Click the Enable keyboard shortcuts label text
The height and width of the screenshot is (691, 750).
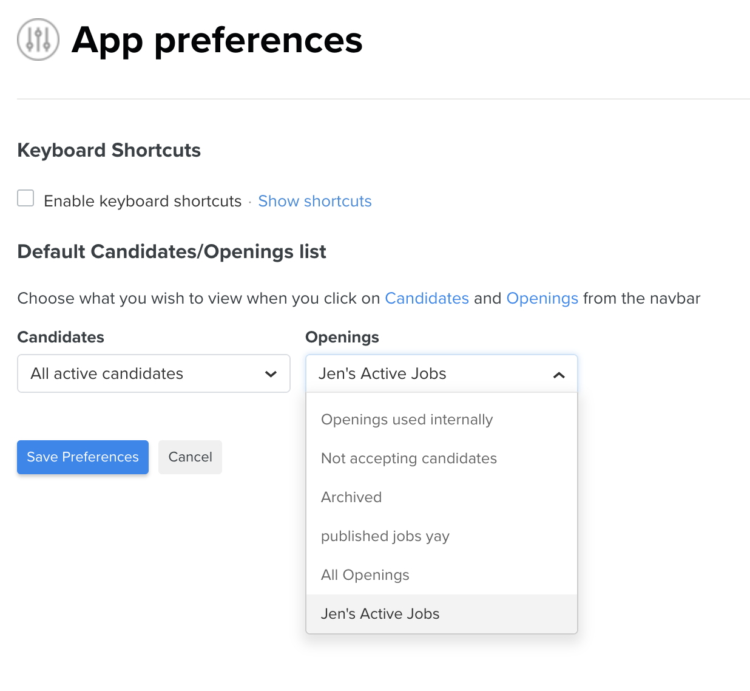tap(143, 201)
